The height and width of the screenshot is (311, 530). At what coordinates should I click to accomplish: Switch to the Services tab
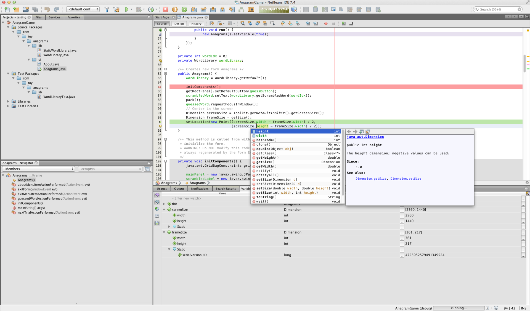pos(54,17)
